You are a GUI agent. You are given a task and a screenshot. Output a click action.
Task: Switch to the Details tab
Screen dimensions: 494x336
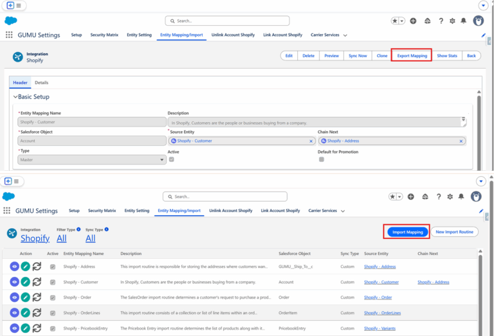(41, 82)
